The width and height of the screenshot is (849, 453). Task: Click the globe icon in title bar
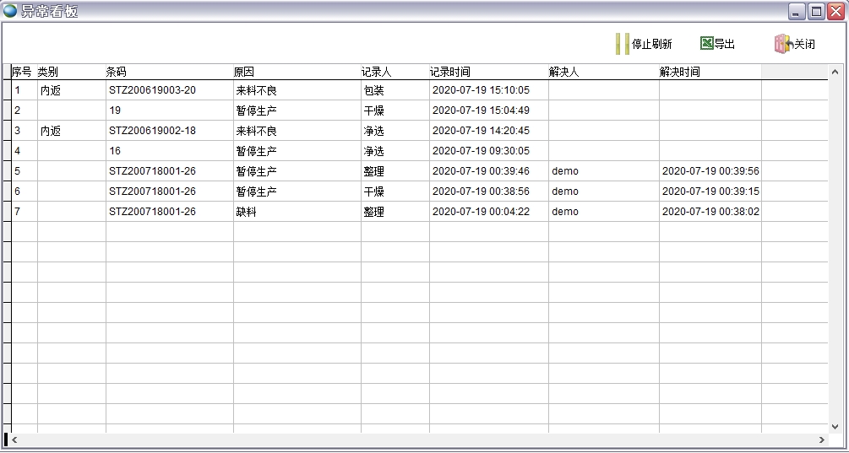point(10,11)
